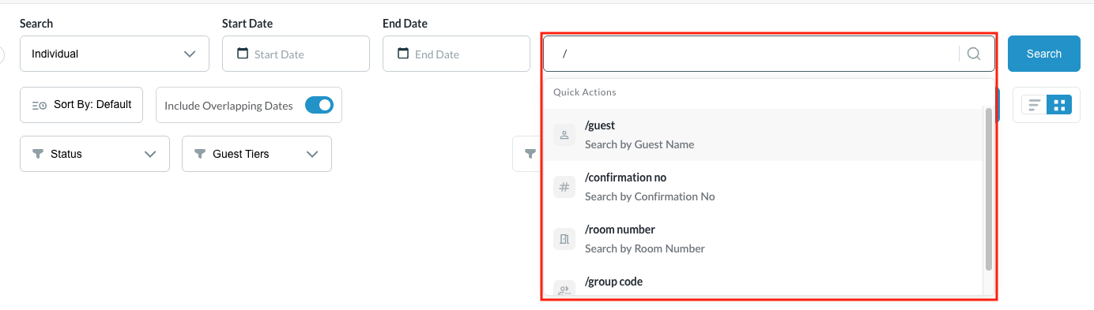Click calendar icon in Start Date field

[x=243, y=54]
